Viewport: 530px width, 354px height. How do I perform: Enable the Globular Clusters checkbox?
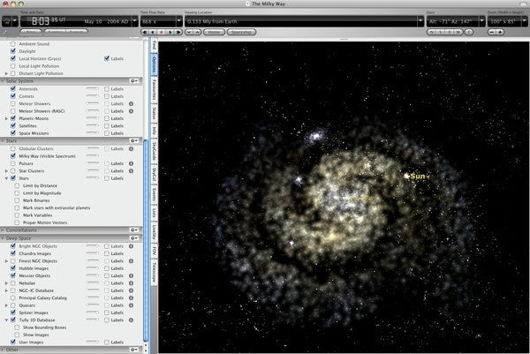coord(13,148)
